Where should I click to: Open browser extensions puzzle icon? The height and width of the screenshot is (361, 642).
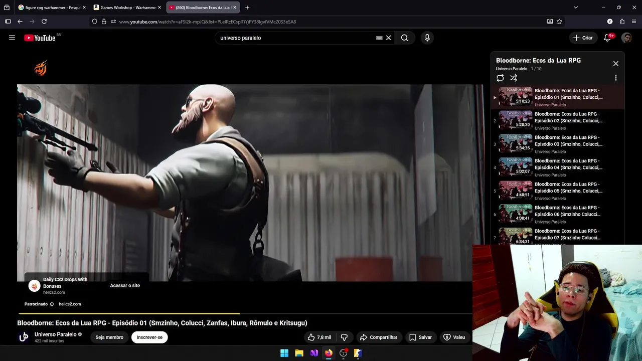click(x=622, y=22)
